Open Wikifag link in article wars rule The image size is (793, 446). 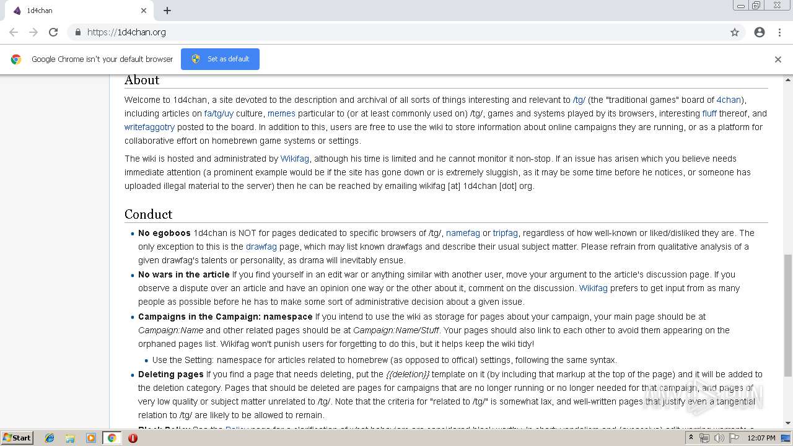(x=594, y=288)
